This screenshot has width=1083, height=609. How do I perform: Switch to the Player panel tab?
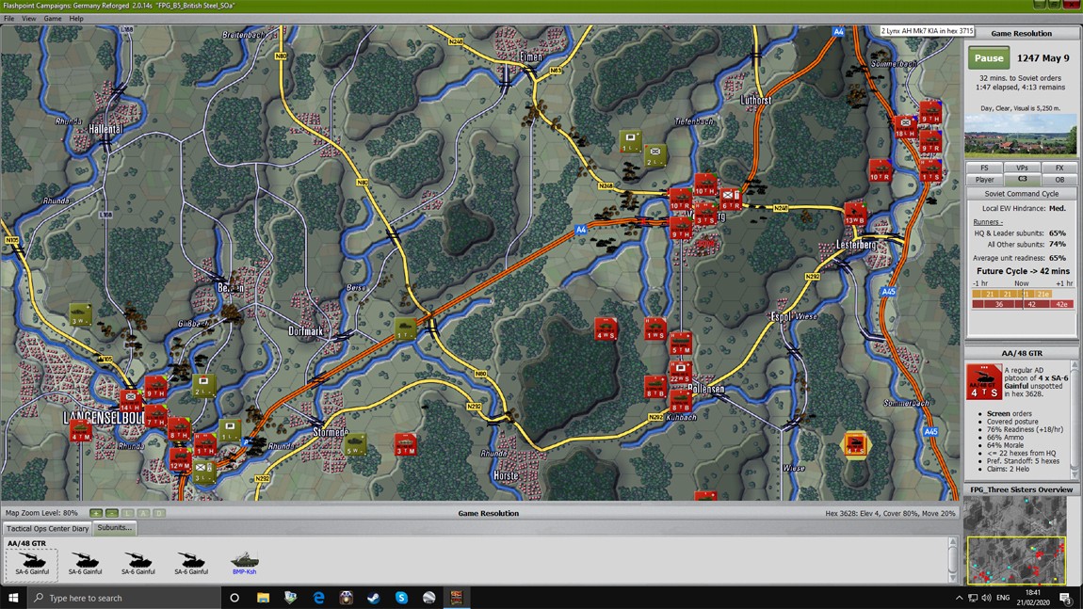984,180
